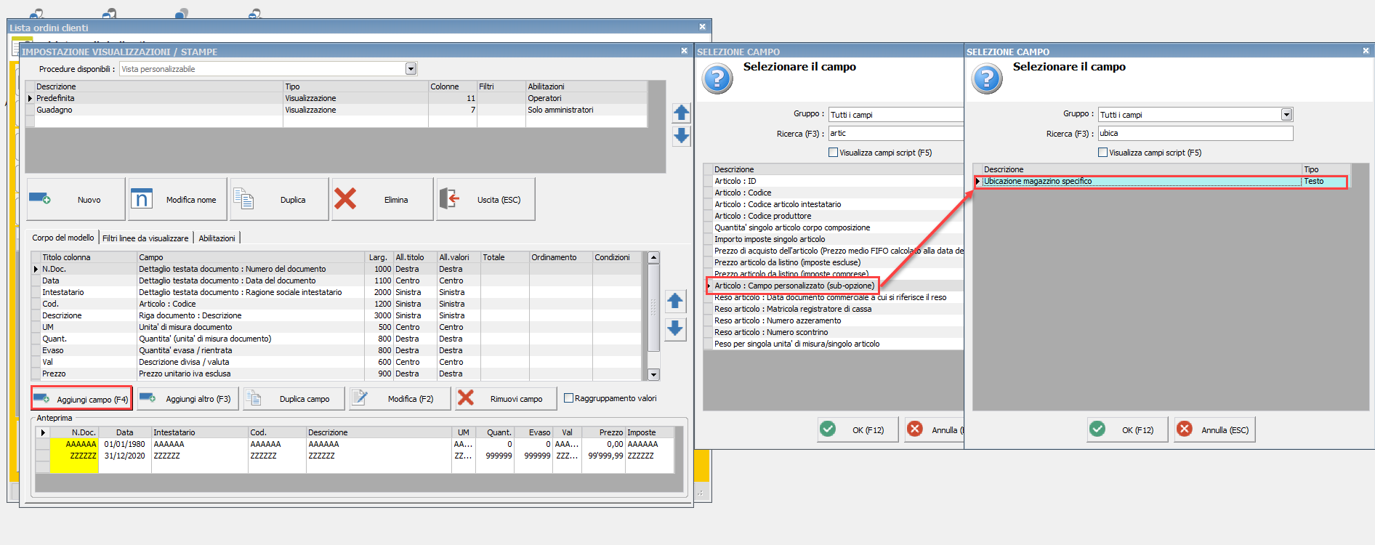
Task: Select 'Ubicazione magazzino specifico' row
Action: 1161,182
